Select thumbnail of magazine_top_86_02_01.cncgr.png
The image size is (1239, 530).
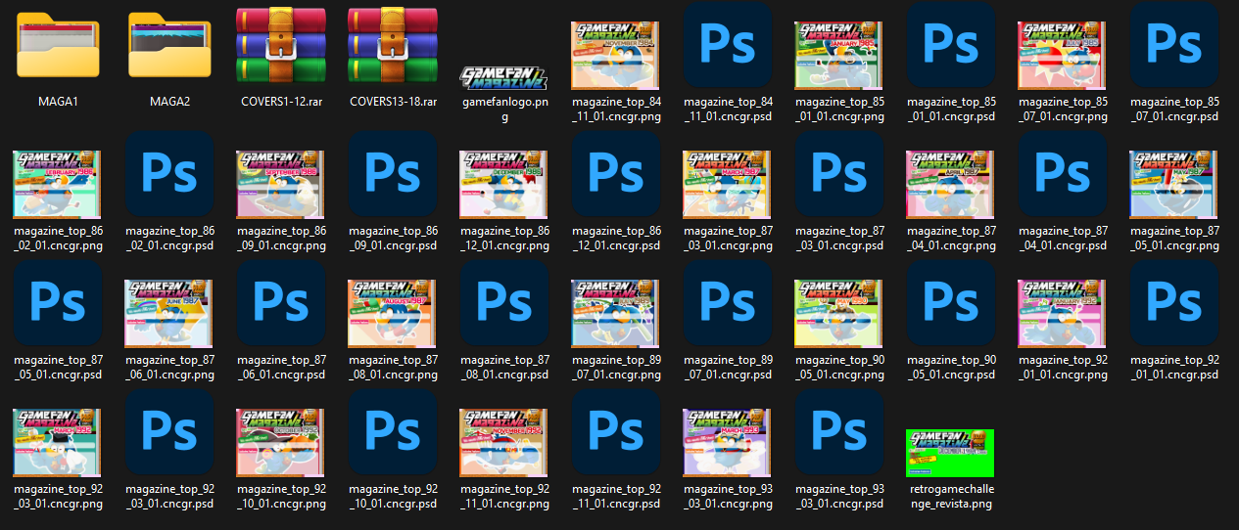pyautogui.click(x=58, y=184)
